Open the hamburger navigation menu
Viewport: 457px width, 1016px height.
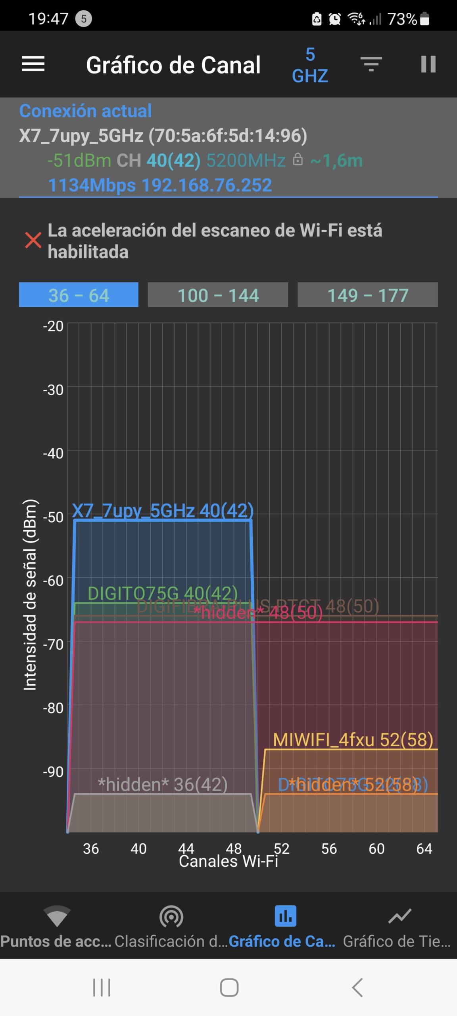point(33,64)
